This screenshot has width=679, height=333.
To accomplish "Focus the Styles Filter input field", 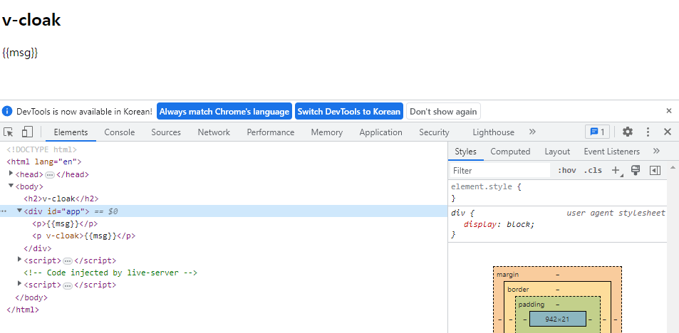I will [501, 170].
